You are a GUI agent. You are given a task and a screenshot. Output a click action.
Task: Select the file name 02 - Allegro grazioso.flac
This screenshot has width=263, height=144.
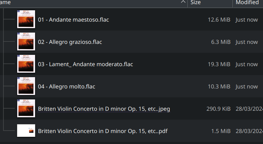70,42
